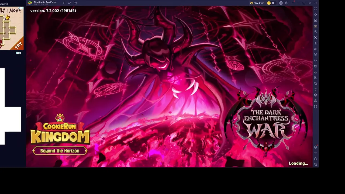Open the multi-instance layers icon
Screen dimensions: 345x194
point(316,95)
